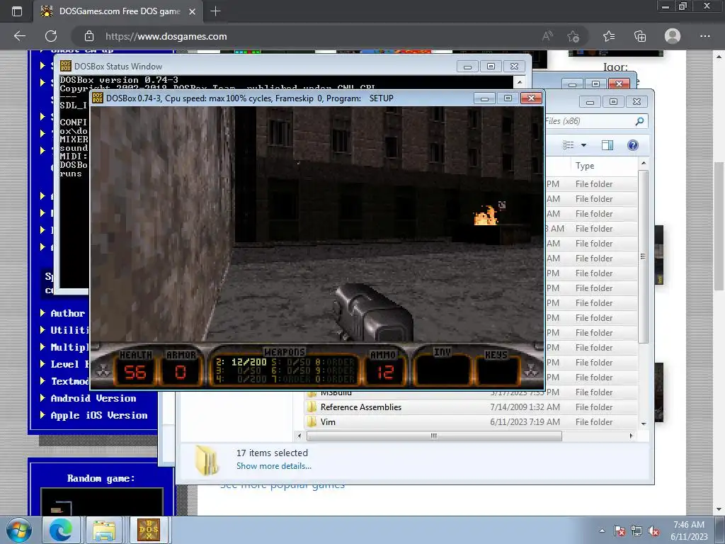
Task: Open the Favorites list
Action: 609,36
